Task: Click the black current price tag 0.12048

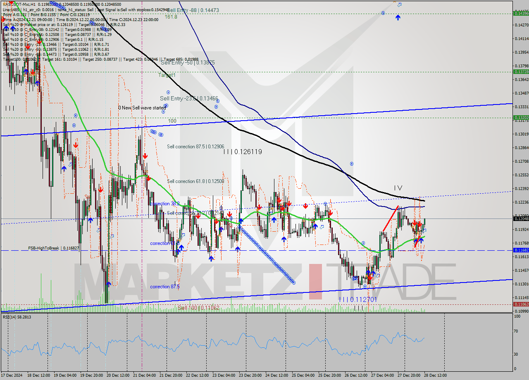Action: [520, 218]
